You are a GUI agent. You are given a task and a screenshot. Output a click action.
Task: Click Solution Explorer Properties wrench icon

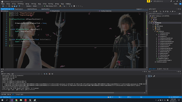(173, 11)
